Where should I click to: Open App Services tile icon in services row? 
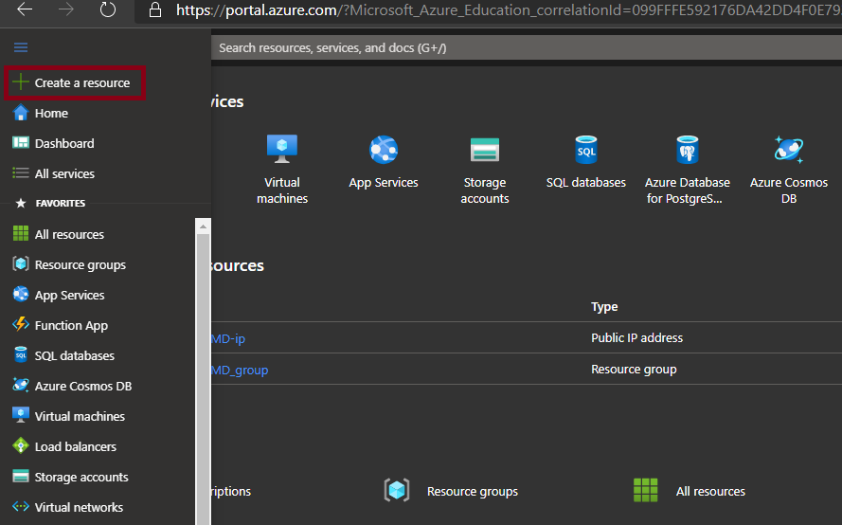(x=384, y=150)
